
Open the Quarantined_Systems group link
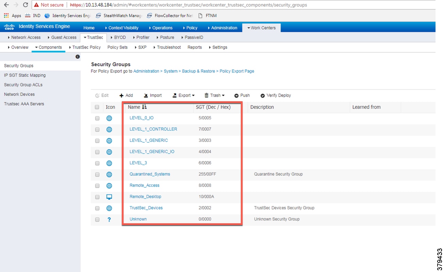click(x=150, y=174)
